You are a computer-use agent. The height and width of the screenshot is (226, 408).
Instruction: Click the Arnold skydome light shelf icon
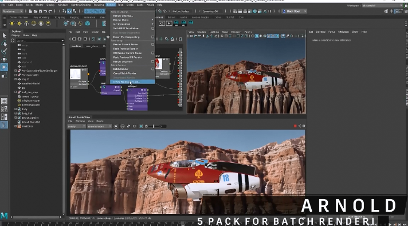34,24
